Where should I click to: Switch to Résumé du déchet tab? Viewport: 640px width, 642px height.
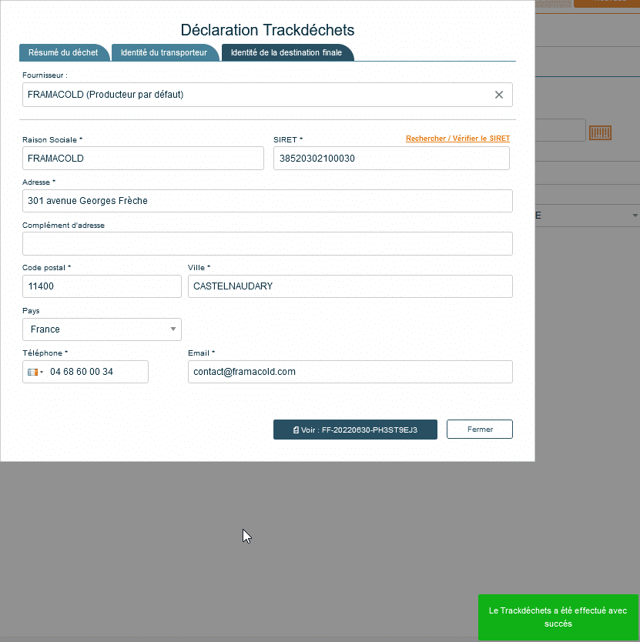click(63, 52)
